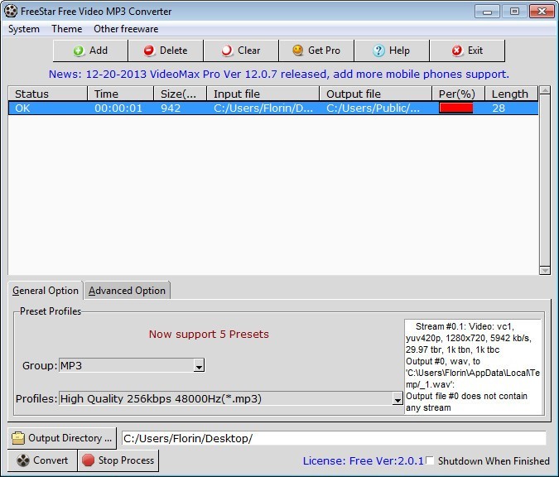Click the Get Pro smiley icon

[x=297, y=51]
